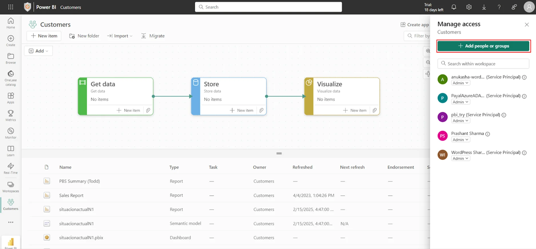536x249 pixels.
Task: Open Apps in left sidebar
Action: (11, 98)
